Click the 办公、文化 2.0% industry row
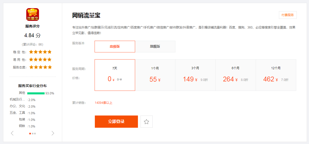This screenshot has height=144, width=309. pyautogui.click(x=22, y=106)
